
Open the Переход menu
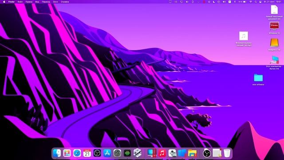pyautogui.click(x=46, y=2)
